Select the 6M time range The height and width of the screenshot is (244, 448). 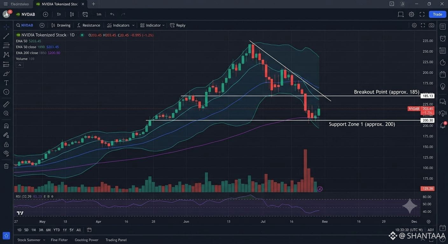(x=48, y=230)
